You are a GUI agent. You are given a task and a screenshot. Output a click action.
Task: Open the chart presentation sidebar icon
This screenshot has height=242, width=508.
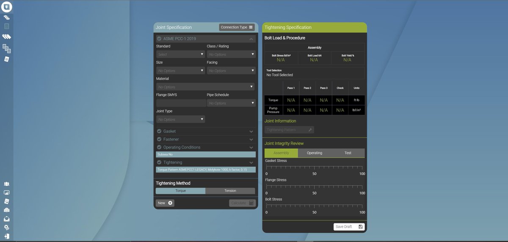(6, 192)
